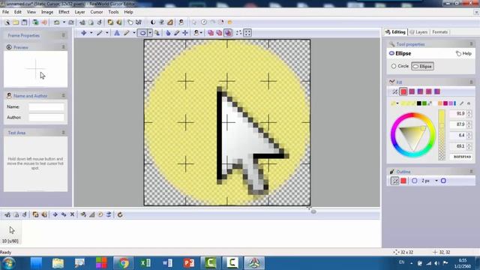
Task: Open the Effect menu
Action: (64, 12)
